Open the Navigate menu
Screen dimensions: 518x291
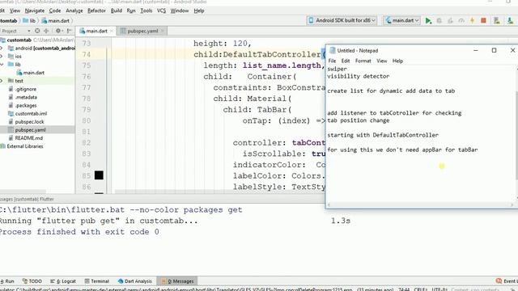tap(34, 11)
